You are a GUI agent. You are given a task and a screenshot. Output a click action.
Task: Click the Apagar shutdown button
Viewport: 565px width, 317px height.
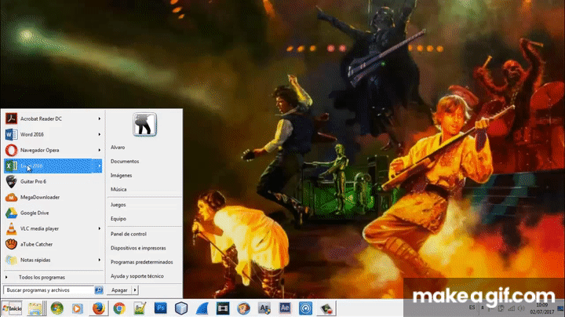pyautogui.click(x=119, y=290)
